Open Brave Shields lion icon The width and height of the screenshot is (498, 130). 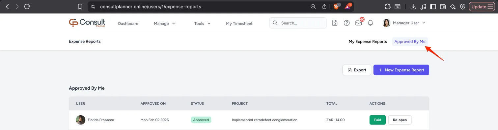click(x=336, y=6)
